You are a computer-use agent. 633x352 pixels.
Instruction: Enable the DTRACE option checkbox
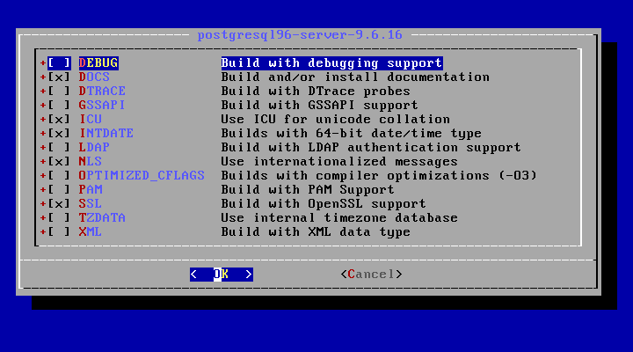(x=60, y=91)
